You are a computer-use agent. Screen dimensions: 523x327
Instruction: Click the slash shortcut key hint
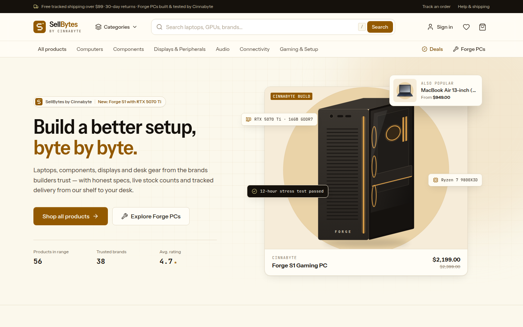(362, 27)
